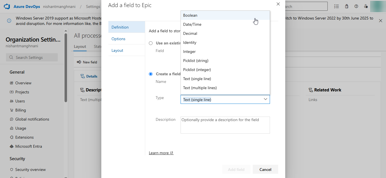386x178 pixels.
Task: Open the work items checklist icon in top bar
Action: click(336, 6)
